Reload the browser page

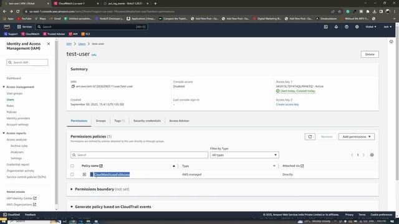tap(18, 11)
